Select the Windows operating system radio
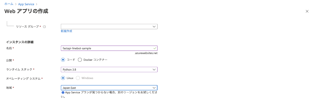 point(78,78)
